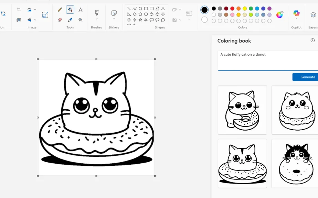Choose the red color swatch
Screen dimensions: 318x198
pyautogui.click(x=232, y=9)
